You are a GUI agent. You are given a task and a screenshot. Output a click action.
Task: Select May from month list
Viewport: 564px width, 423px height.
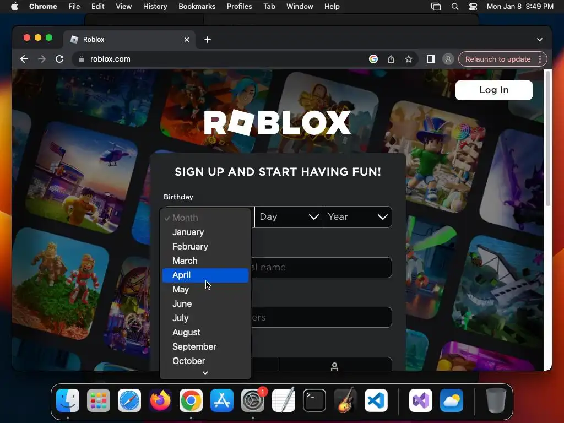click(x=205, y=290)
